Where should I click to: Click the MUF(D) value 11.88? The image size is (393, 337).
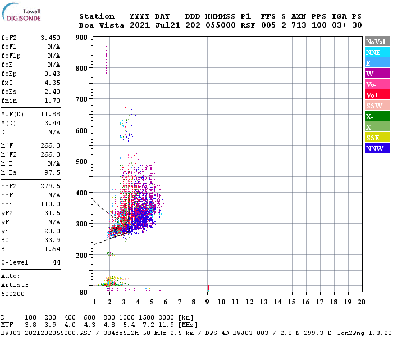pyautogui.click(x=51, y=115)
